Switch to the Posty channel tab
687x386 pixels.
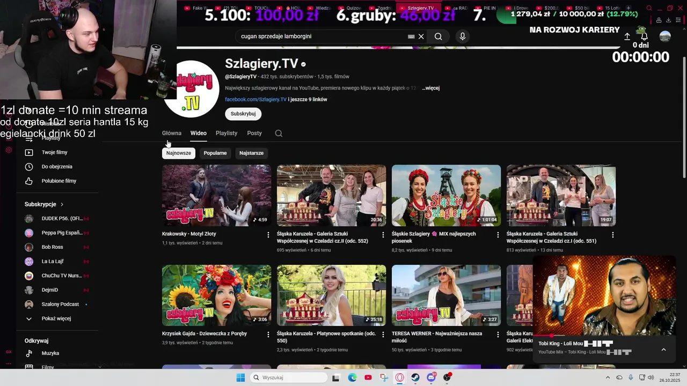point(254,133)
